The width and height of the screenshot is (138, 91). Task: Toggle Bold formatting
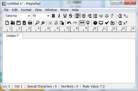click(53, 16)
